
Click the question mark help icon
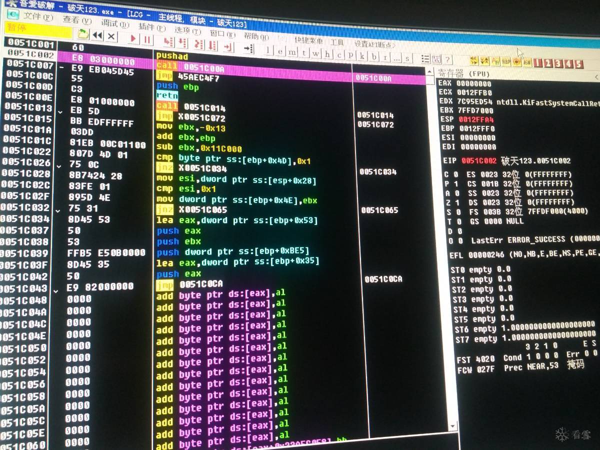(447, 60)
